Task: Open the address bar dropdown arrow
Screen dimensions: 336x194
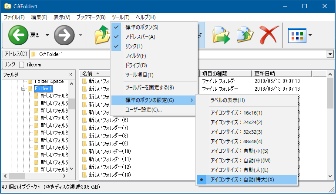Action: coord(330,54)
